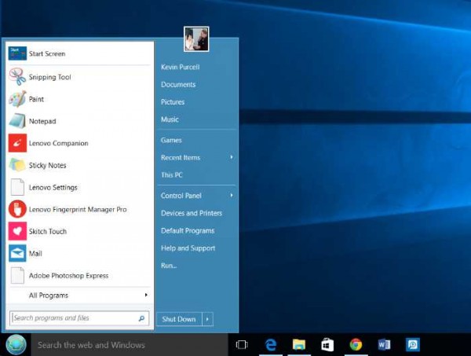Screen dimensions: 471x356
Task: Click the search magnifier icon in start menu
Action: click(x=141, y=318)
